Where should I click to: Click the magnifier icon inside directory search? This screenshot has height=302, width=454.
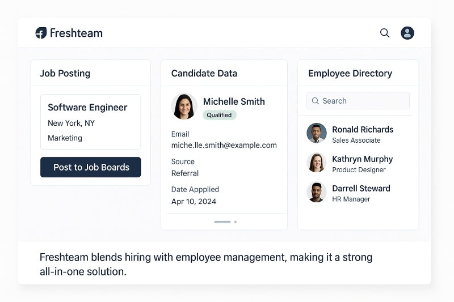tap(315, 101)
